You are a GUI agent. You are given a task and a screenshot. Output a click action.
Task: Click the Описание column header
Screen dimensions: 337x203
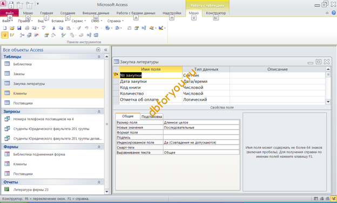coord(278,69)
